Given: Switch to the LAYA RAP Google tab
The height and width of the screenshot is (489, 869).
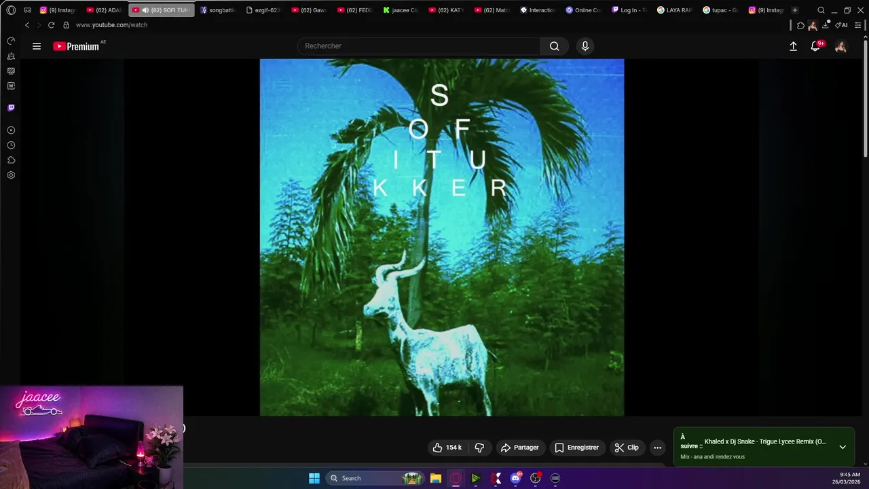Looking at the screenshot, I should point(674,10).
